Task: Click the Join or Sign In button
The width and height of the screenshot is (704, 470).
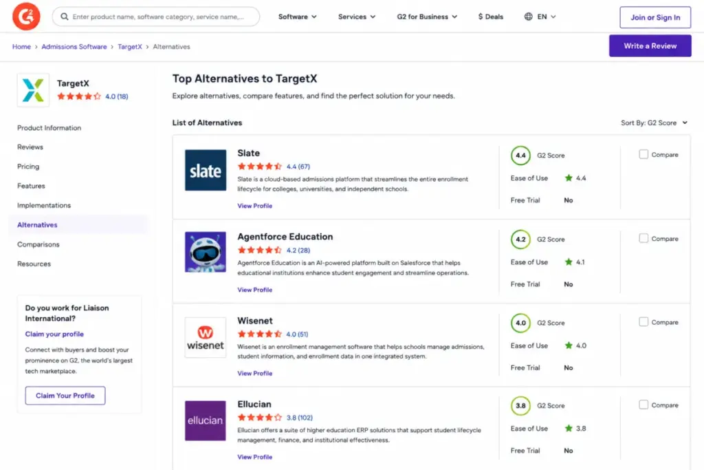Action: 655,17
